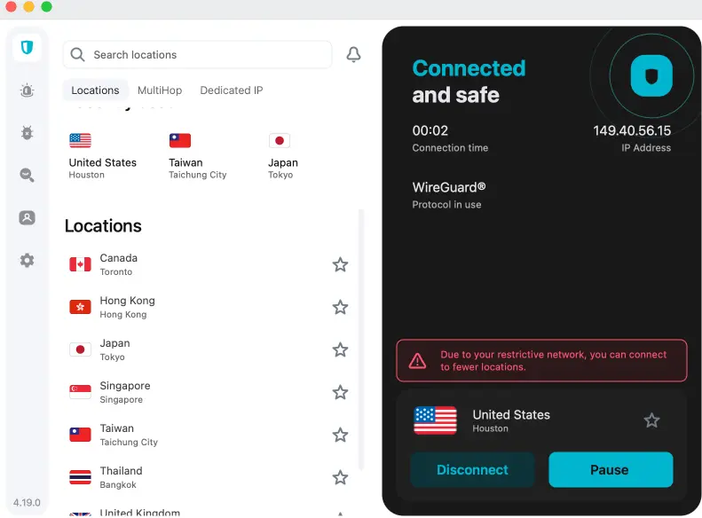Click the magnifier icon in search field
Viewport: 702px width, 518px height.
pos(77,55)
